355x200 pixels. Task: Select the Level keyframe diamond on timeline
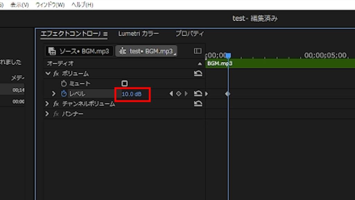coord(228,94)
